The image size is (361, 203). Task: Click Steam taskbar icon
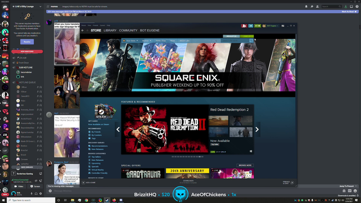(107, 200)
